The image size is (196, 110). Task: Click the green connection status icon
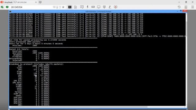(2, 7)
